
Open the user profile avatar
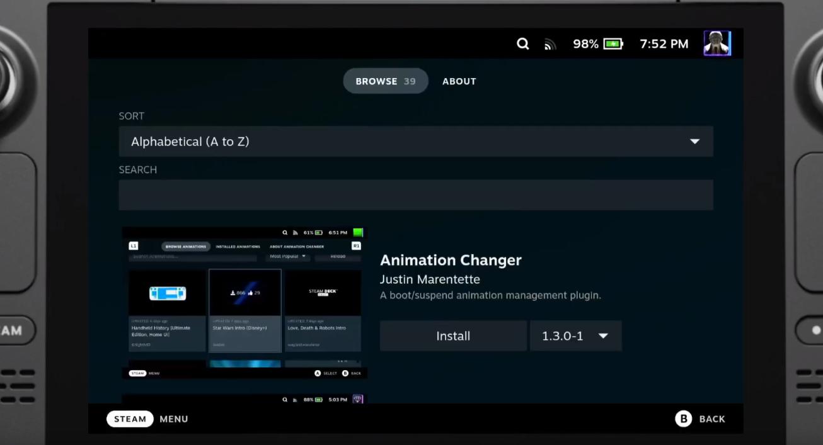pos(717,43)
